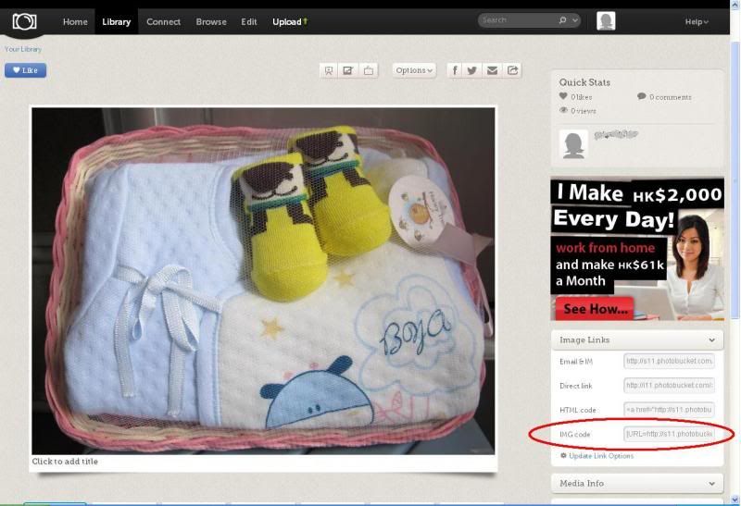
Task: Open the Update Link Options link
Action: point(601,456)
